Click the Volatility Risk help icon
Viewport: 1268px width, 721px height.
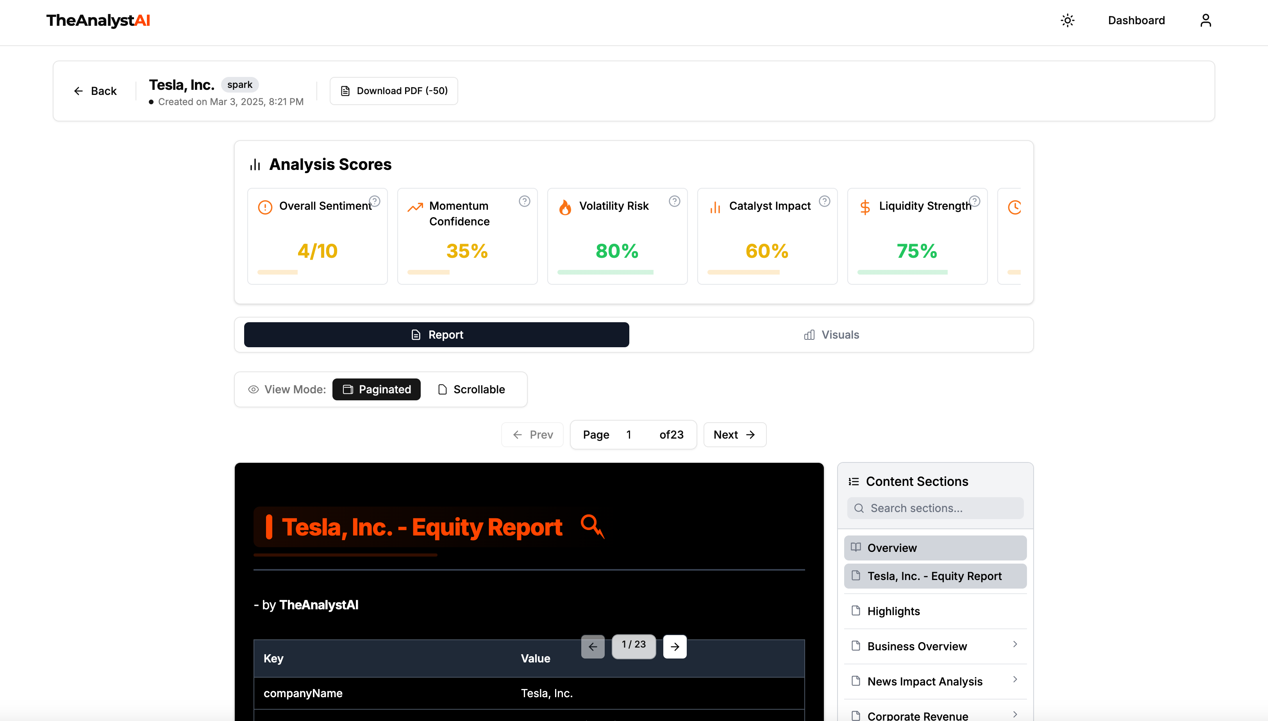[674, 201]
